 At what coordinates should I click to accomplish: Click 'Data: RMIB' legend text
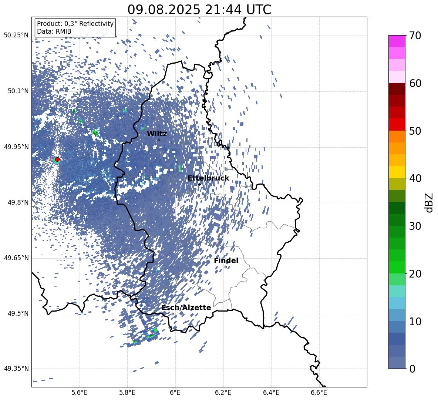54,31
